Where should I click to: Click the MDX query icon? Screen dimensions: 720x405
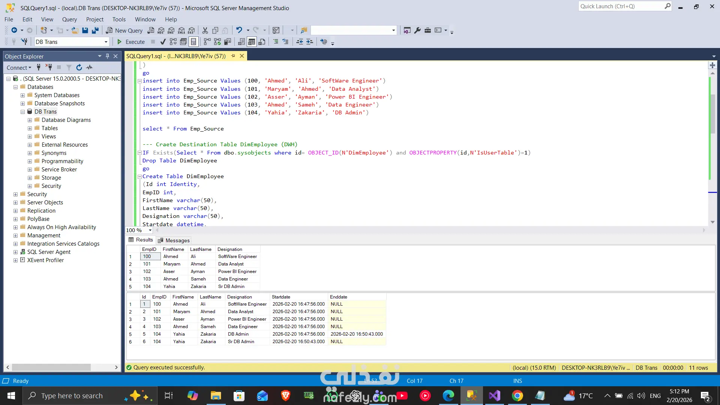pos(161,30)
